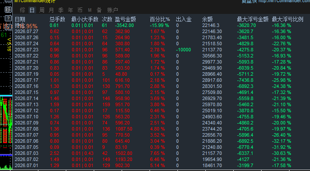Click the -10000 withdrawal value

coord(184,50)
